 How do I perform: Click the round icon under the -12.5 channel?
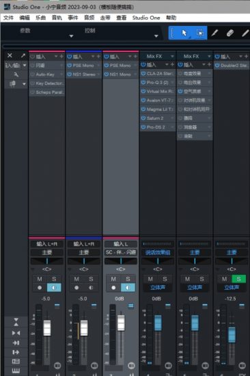[x=242, y=366]
